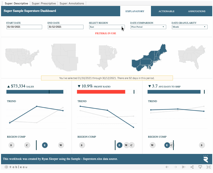Screen dimensions: 213x173
Task: Click the ACTIONABLE navigation button
Action: point(166,11)
